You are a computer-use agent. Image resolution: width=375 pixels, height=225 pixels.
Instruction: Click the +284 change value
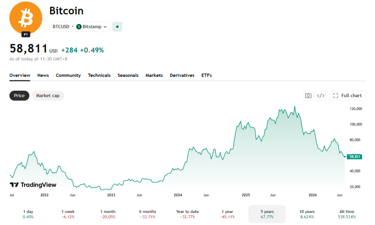(69, 50)
